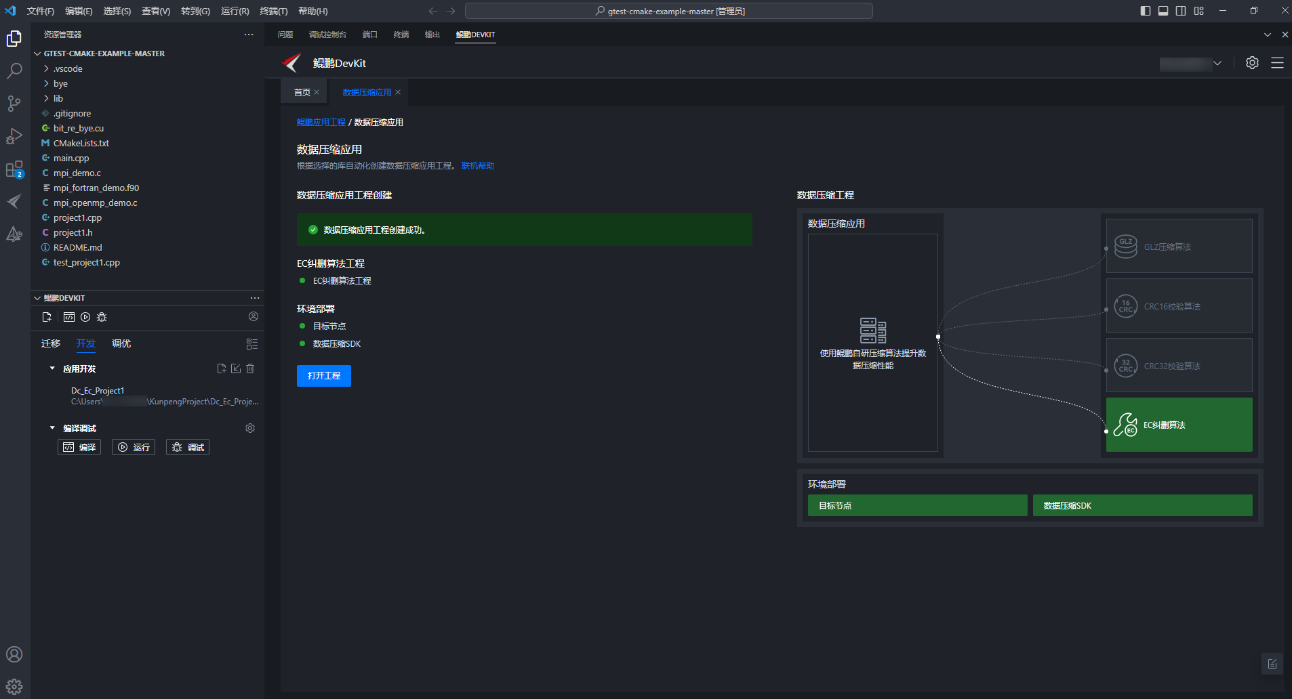
Task: Select GLZ压缩算法 card
Action: [1179, 246]
